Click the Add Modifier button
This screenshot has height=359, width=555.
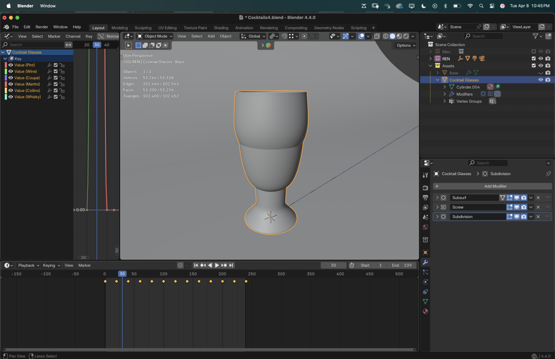492,186
